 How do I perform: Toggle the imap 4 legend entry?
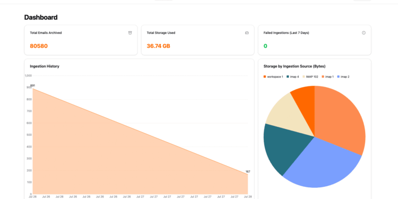point(292,76)
